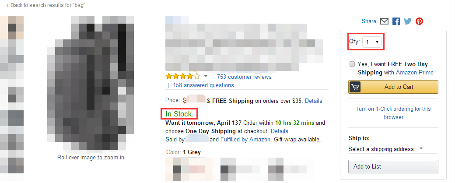This screenshot has width=455, height=183.
Task: Go back to search results for "bag"
Action: pos(46,5)
